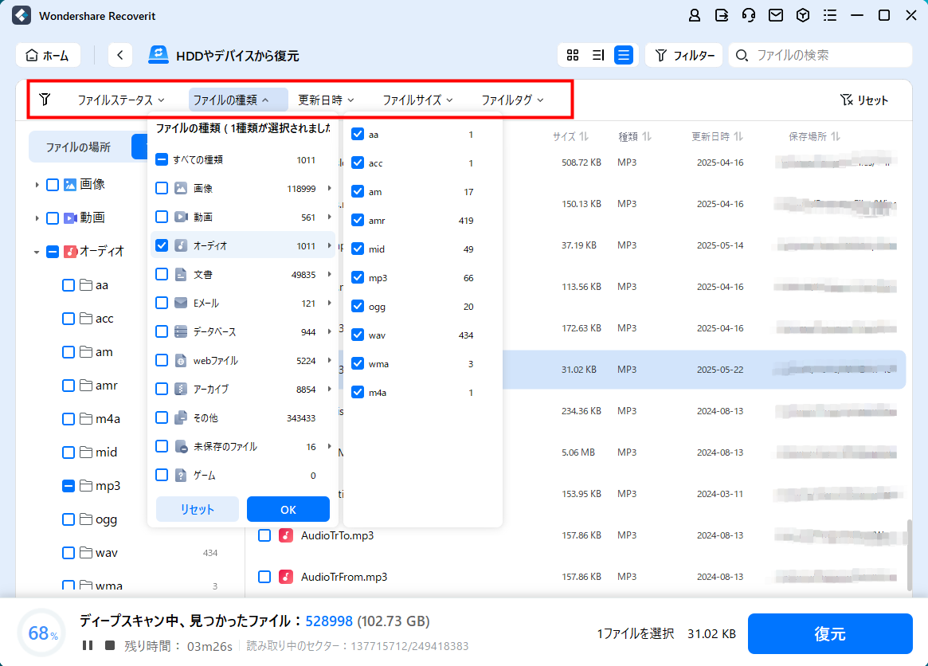Click the HDD recovery icon beside the title
The image size is (928, 666).
(x=158, y=55)
